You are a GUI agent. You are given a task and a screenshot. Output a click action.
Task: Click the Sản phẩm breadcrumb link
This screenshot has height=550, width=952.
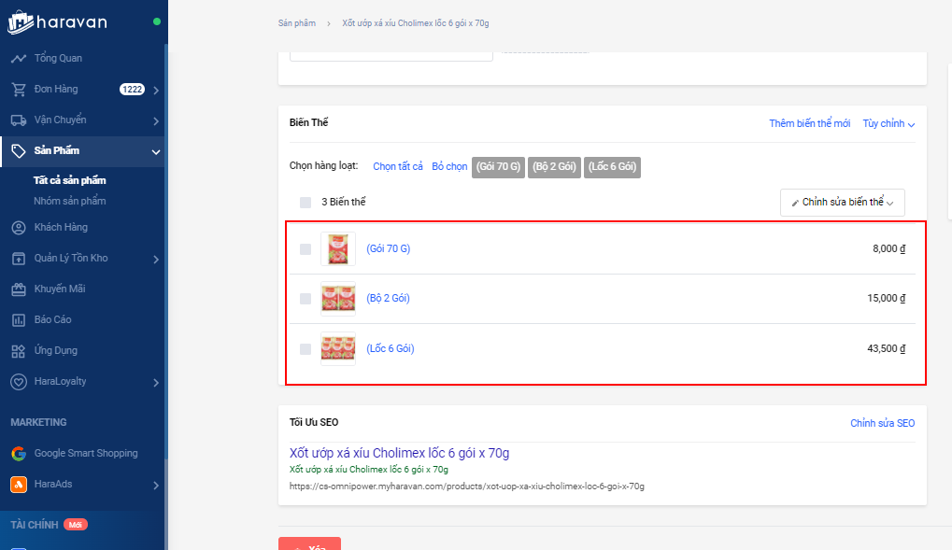[x=296, y=22]
